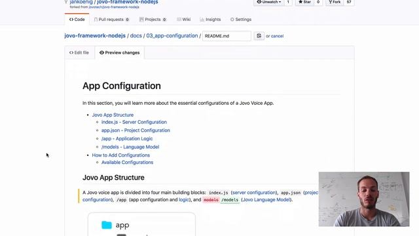Click the watcher count 1

[288, 2]
